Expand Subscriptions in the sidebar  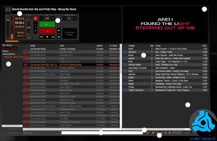[x=9, y=54]
